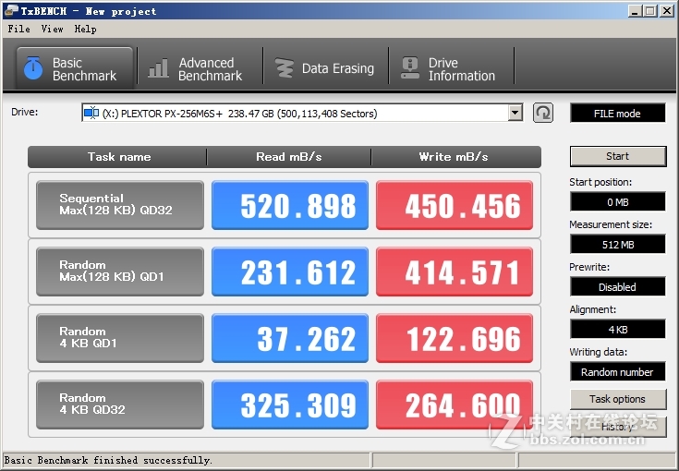679x471 pixels.
Task: Change the 512 MB measurement size
Action: 617,244
